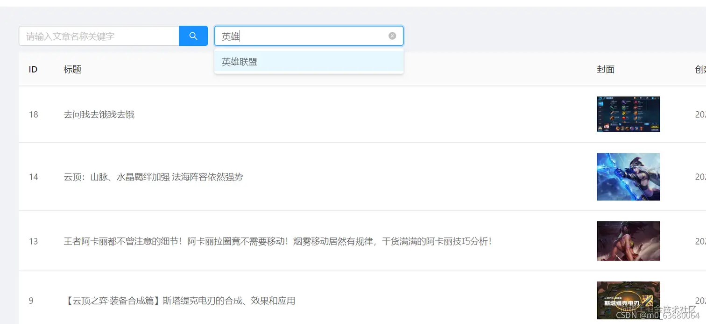Viewport: 706px width, 324px height.
Task: Select table row with ID 14
Action: 33,177
